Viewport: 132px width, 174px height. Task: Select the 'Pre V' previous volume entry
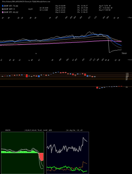coord(106,8)
